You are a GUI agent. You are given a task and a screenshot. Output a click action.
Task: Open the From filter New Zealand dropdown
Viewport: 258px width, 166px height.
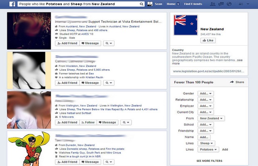point(211,118)
